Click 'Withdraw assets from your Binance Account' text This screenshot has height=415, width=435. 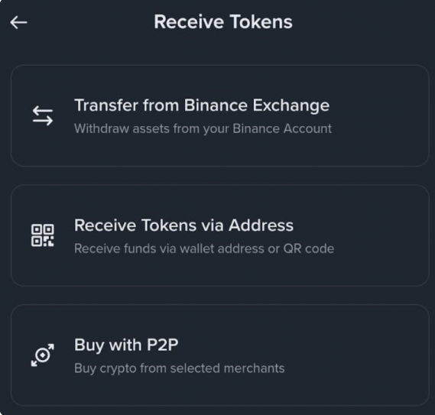click(x=203, y=128)
